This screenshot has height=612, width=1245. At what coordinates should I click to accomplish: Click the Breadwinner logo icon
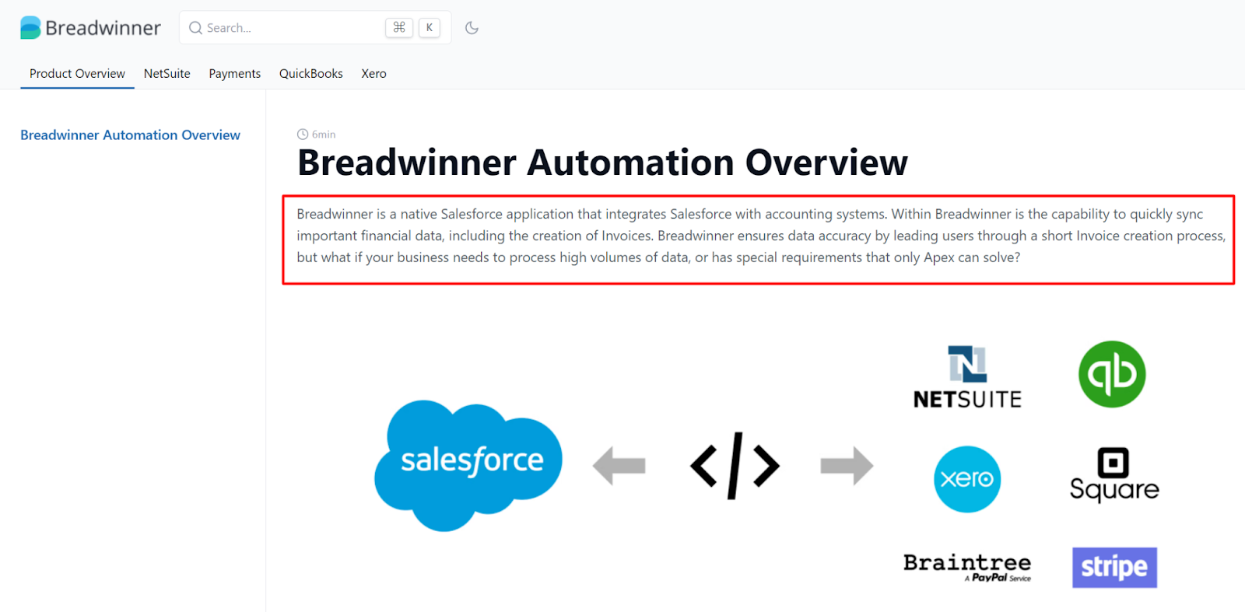coord(30,27)
